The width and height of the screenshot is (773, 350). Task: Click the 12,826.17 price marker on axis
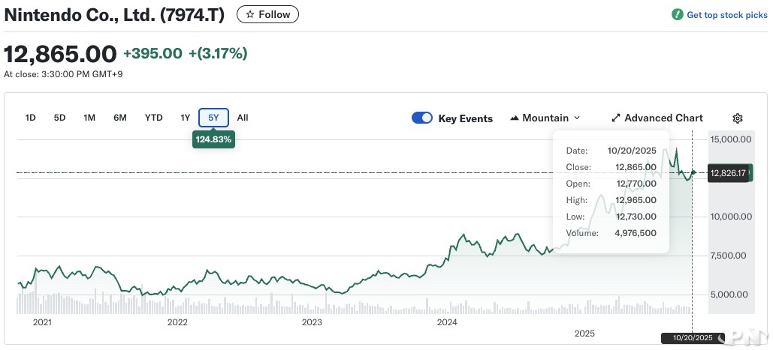[x=727, y=174]
